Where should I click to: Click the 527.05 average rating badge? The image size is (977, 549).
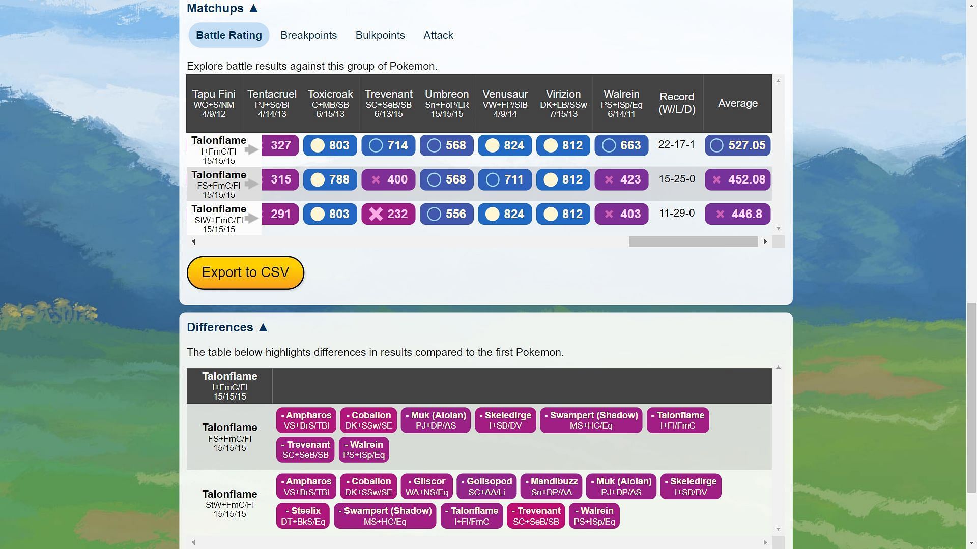click(738, 145)
